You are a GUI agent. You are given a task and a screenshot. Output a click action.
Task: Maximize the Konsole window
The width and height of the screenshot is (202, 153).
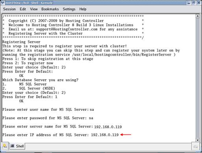pos(194,3)
